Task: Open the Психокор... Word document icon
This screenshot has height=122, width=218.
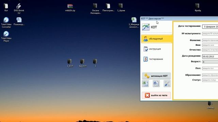Action: click(x=19, y=21)
